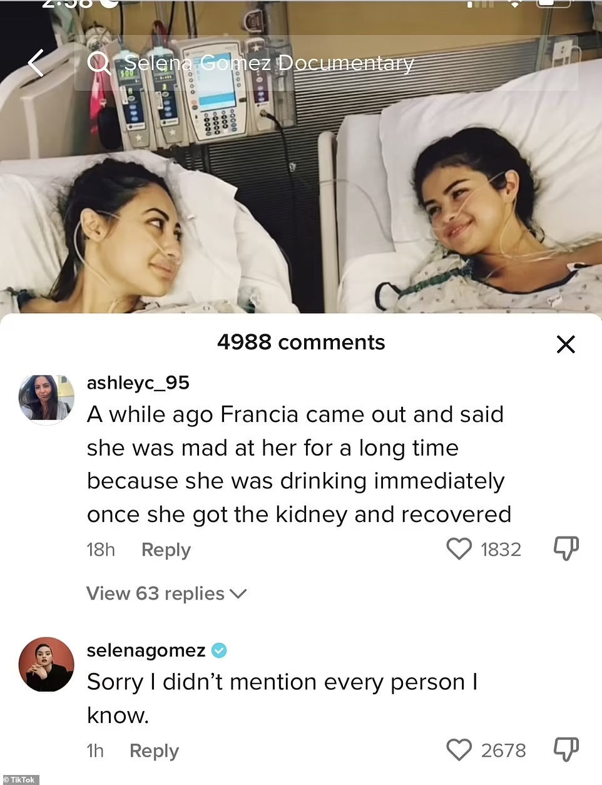Click the back arrow at top left

click(x=36, y=63)
